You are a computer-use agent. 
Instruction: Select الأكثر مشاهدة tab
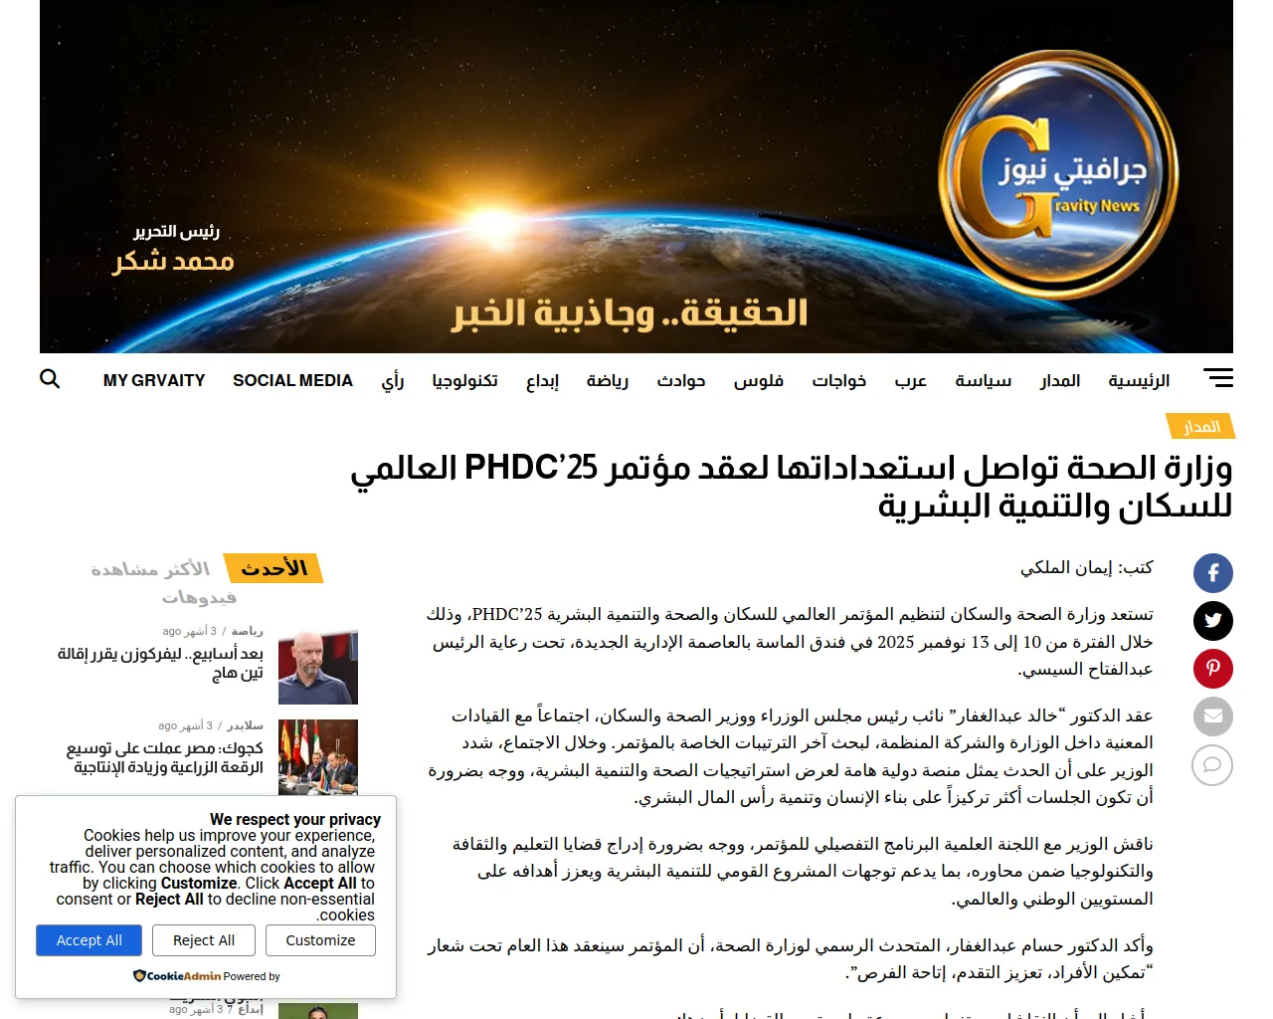tap(149, 569)
